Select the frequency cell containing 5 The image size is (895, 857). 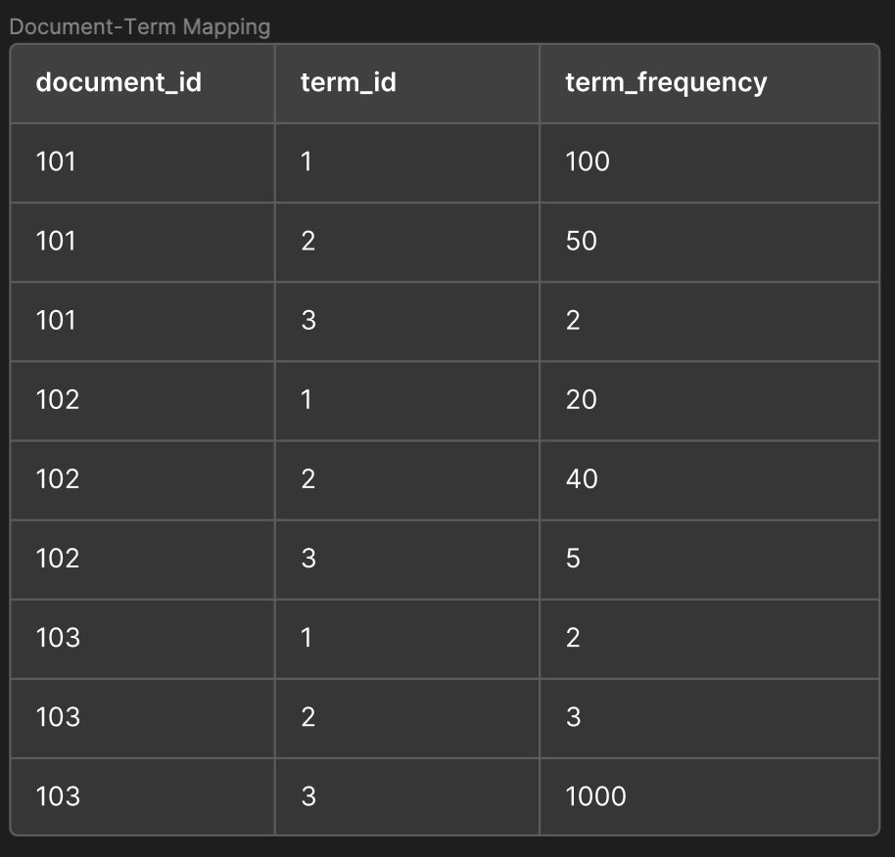(x=709, y=559)
